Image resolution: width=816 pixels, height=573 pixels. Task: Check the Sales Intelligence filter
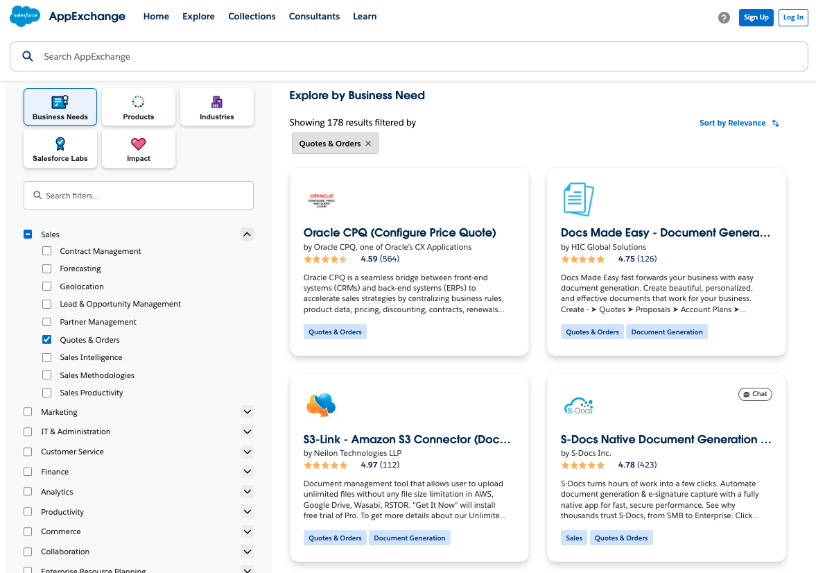[47, 357]
